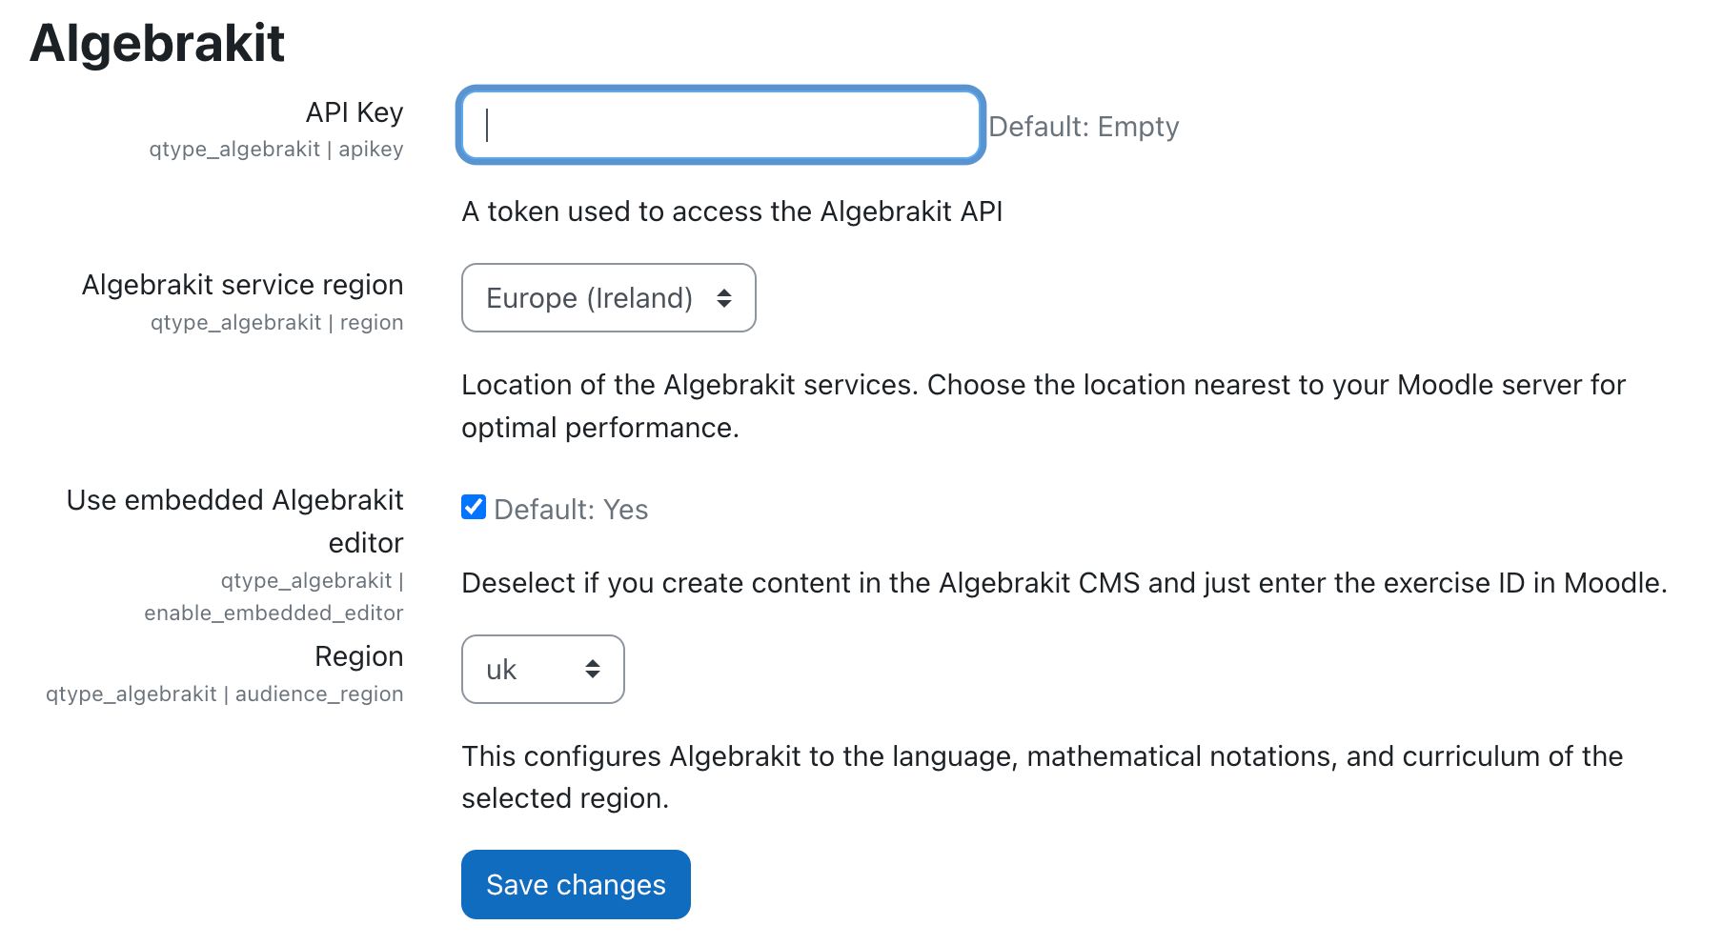This screenshot has height=945, width=1723.
Task: Click the Default: Empty text beside API Key
Action: (1084, 126)
